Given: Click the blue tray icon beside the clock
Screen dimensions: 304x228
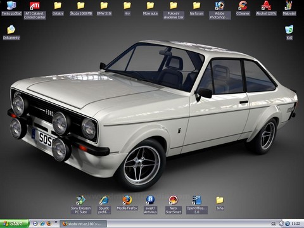Looking at the screenshot, I should [x=288, y=224].
